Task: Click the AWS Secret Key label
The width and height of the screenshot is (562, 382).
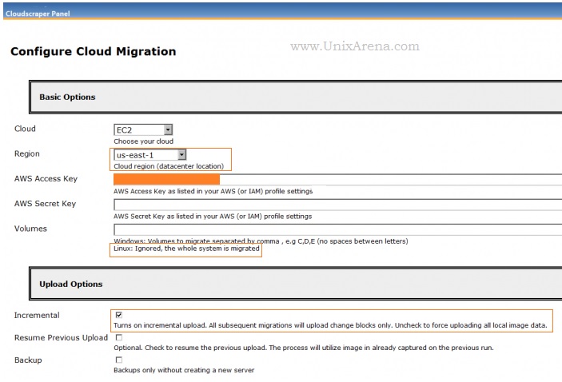Action: pyautogui.click(x=45, y=204)
